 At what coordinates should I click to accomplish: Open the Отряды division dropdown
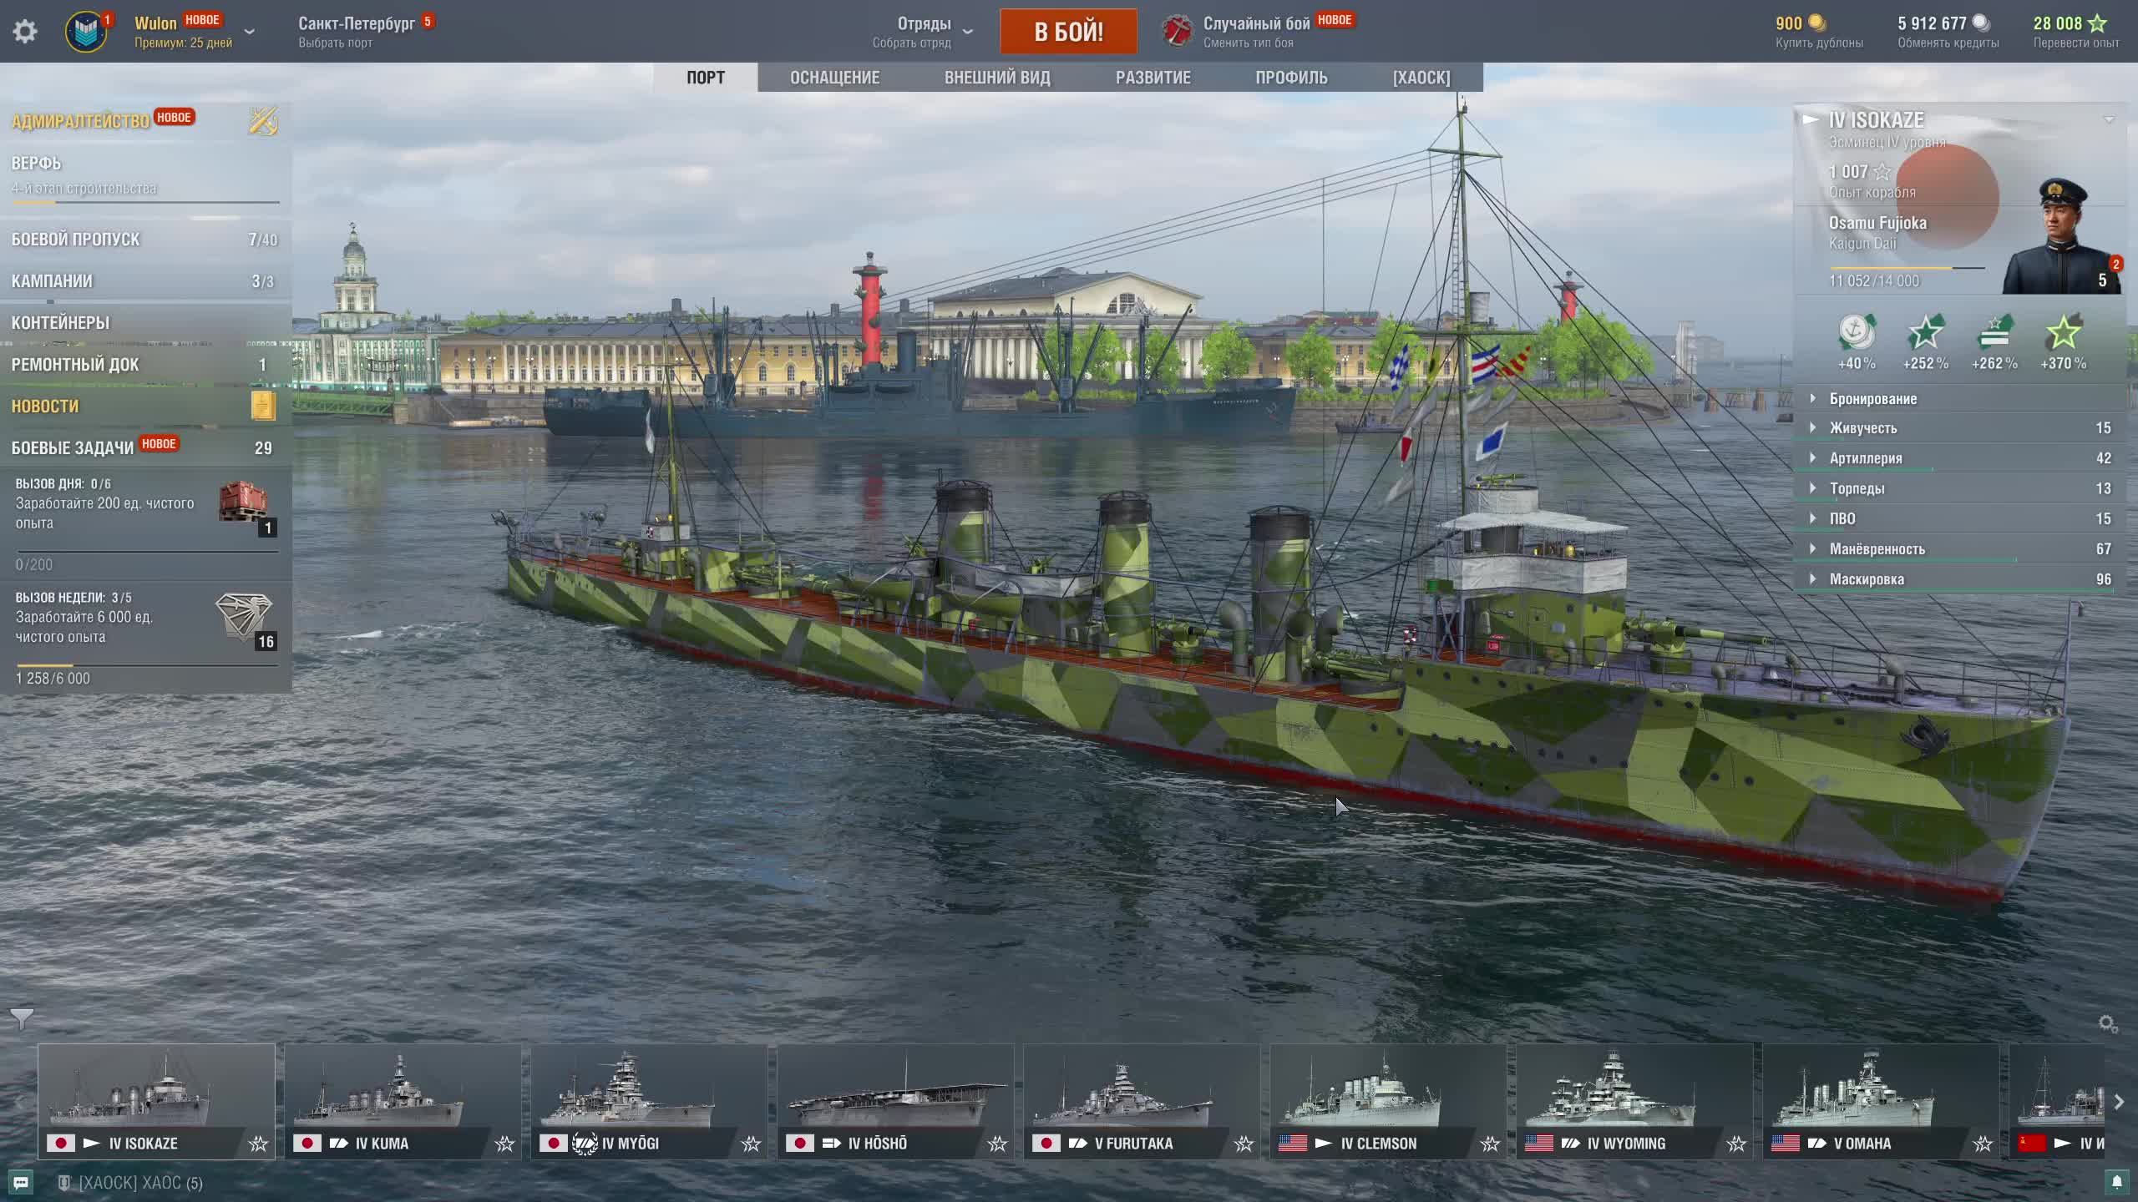[967, 32]
